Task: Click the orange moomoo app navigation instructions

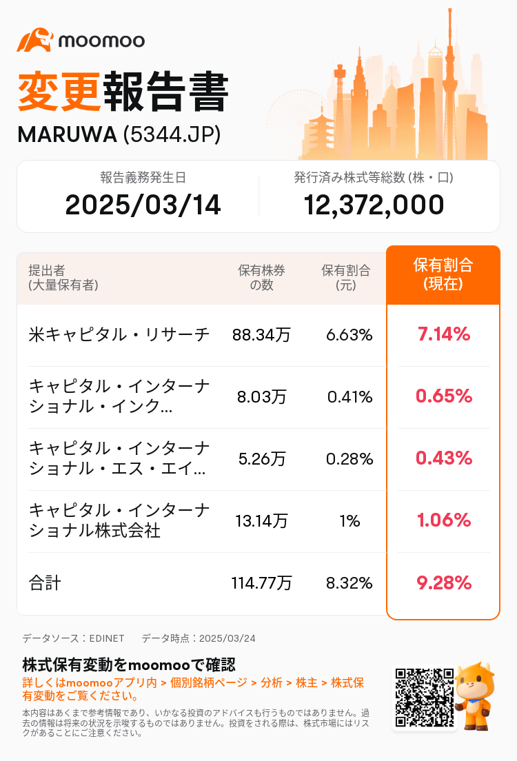Action: pos(193,688)
